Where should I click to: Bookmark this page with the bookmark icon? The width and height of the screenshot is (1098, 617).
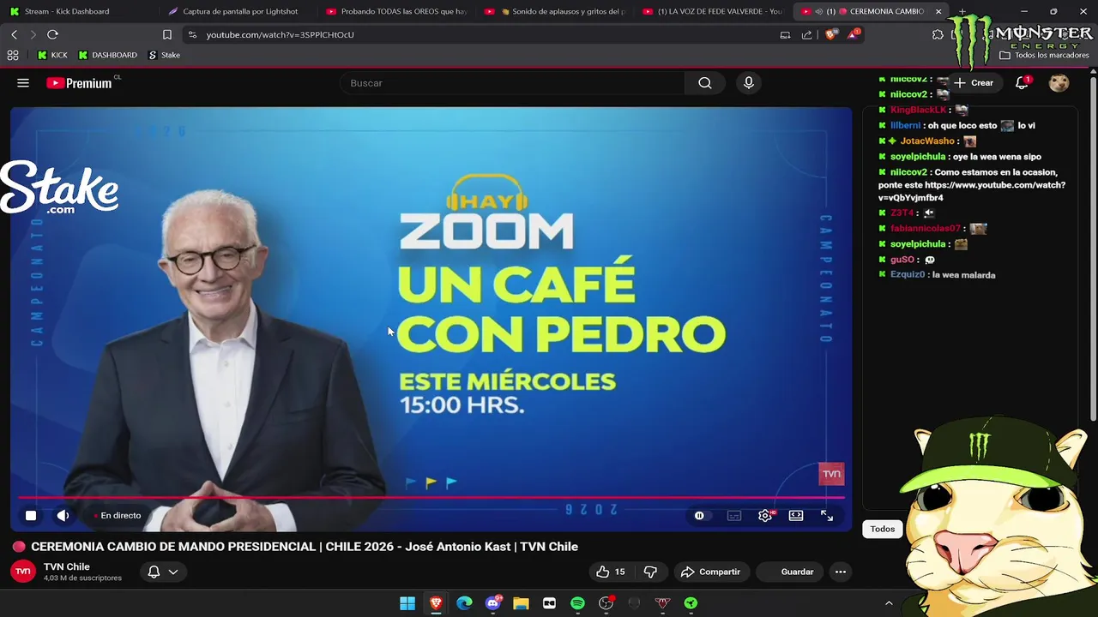click(x=167, y=34)
